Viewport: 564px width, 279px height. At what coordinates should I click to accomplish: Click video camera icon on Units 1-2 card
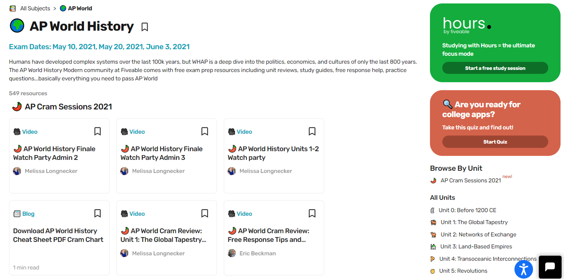click(x=232, y=132)
